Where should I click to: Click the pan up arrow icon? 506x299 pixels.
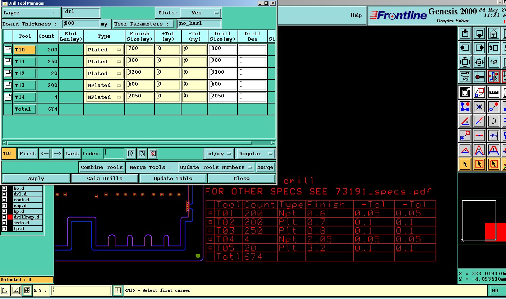[x=465, y=33]
